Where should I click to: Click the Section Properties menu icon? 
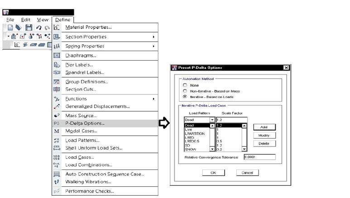coord(57,37)
